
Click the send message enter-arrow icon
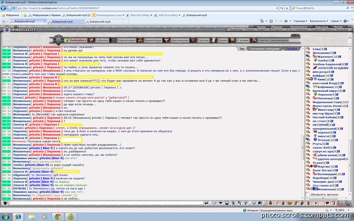(206, 203)
